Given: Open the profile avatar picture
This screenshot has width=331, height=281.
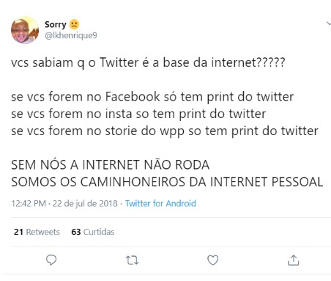Looking at the screenshot, I should (x=25, y=30).
